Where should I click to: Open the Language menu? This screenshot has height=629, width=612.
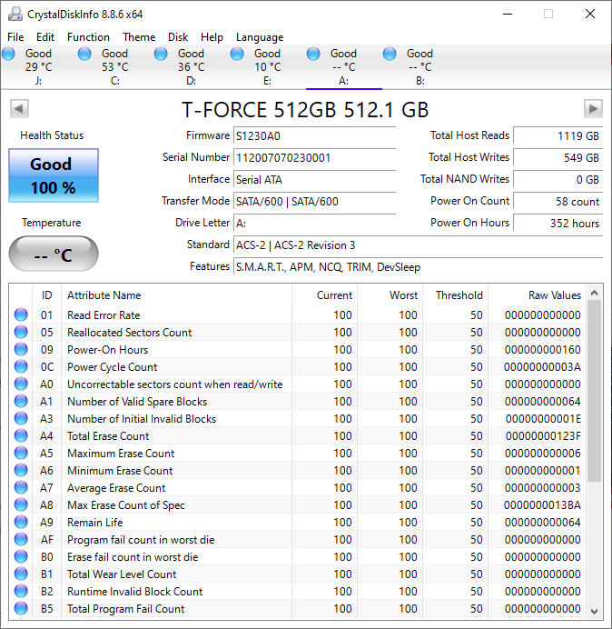point(260,37)
